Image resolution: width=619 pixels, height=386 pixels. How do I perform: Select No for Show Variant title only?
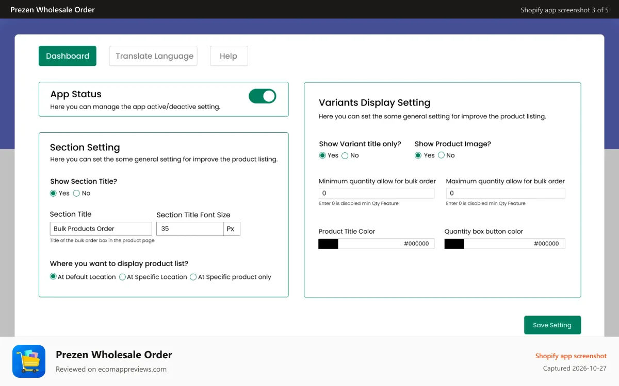345,155
